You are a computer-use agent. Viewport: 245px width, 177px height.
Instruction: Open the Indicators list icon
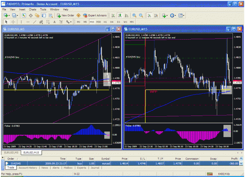[x=164, y=15]
